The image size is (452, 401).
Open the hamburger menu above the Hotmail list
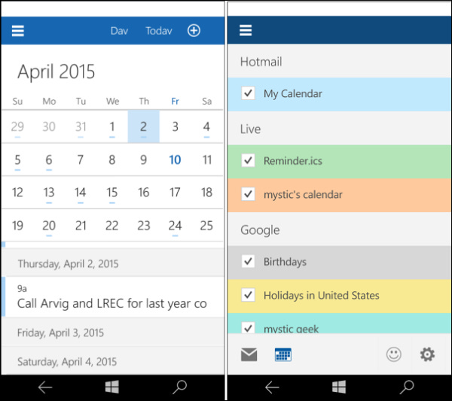coord(246,30)
